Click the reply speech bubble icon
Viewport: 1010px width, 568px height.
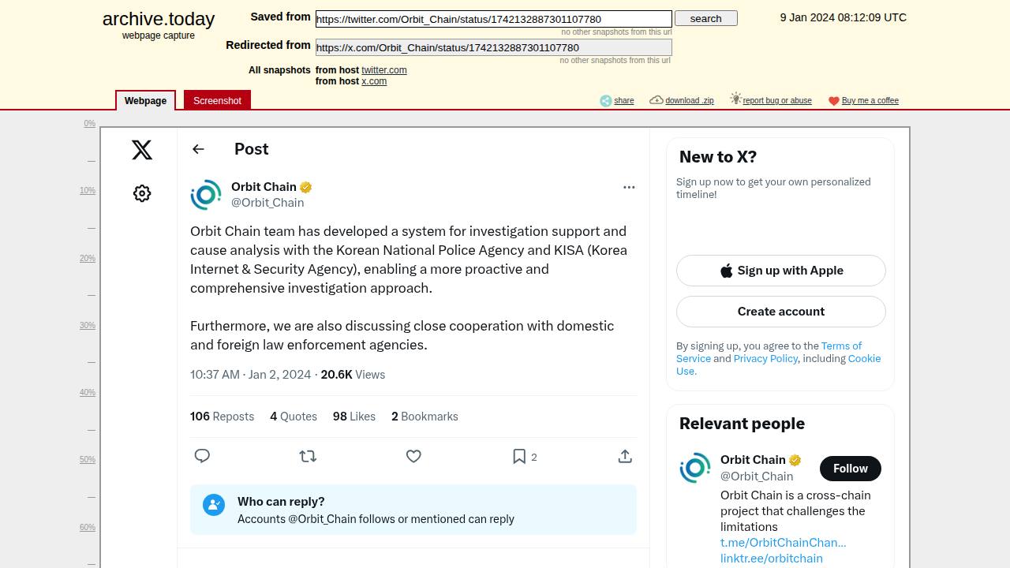click(202, 456)
